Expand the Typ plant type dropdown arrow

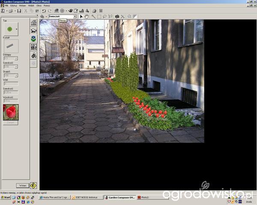click(x=16, y=29)
